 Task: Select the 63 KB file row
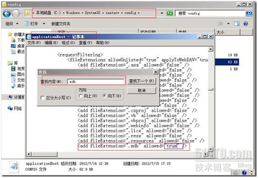point(227,62)
